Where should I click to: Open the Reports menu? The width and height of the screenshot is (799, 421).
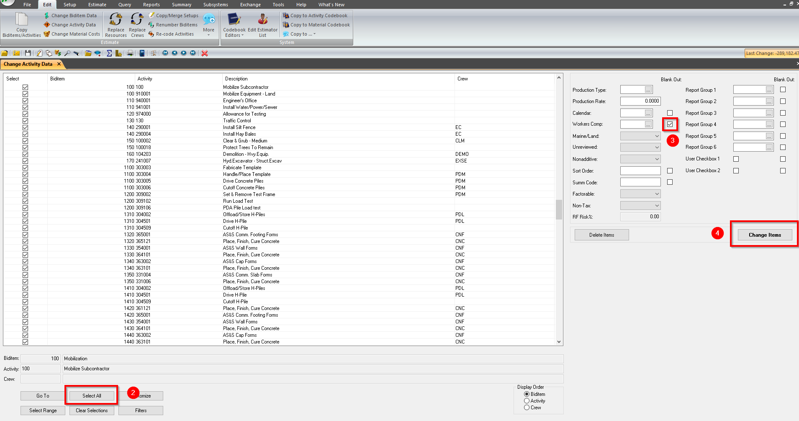151,5
